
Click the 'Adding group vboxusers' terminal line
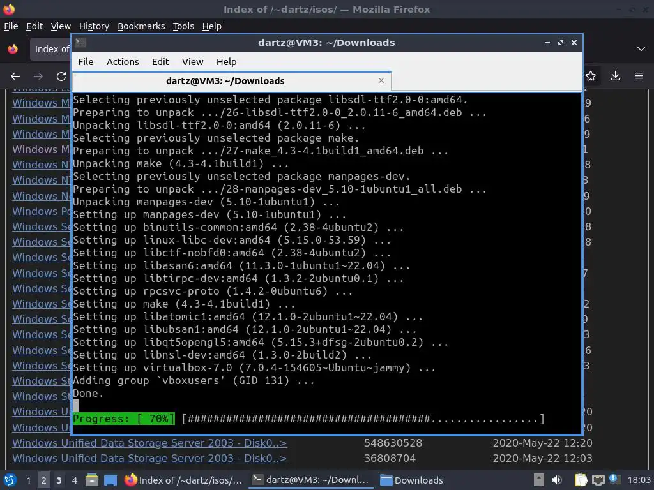194,380
